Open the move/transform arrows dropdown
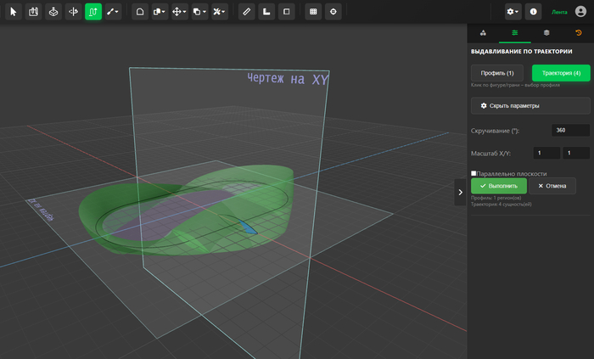594x359 pixels. pyautogui.click(x=180, y=12)
